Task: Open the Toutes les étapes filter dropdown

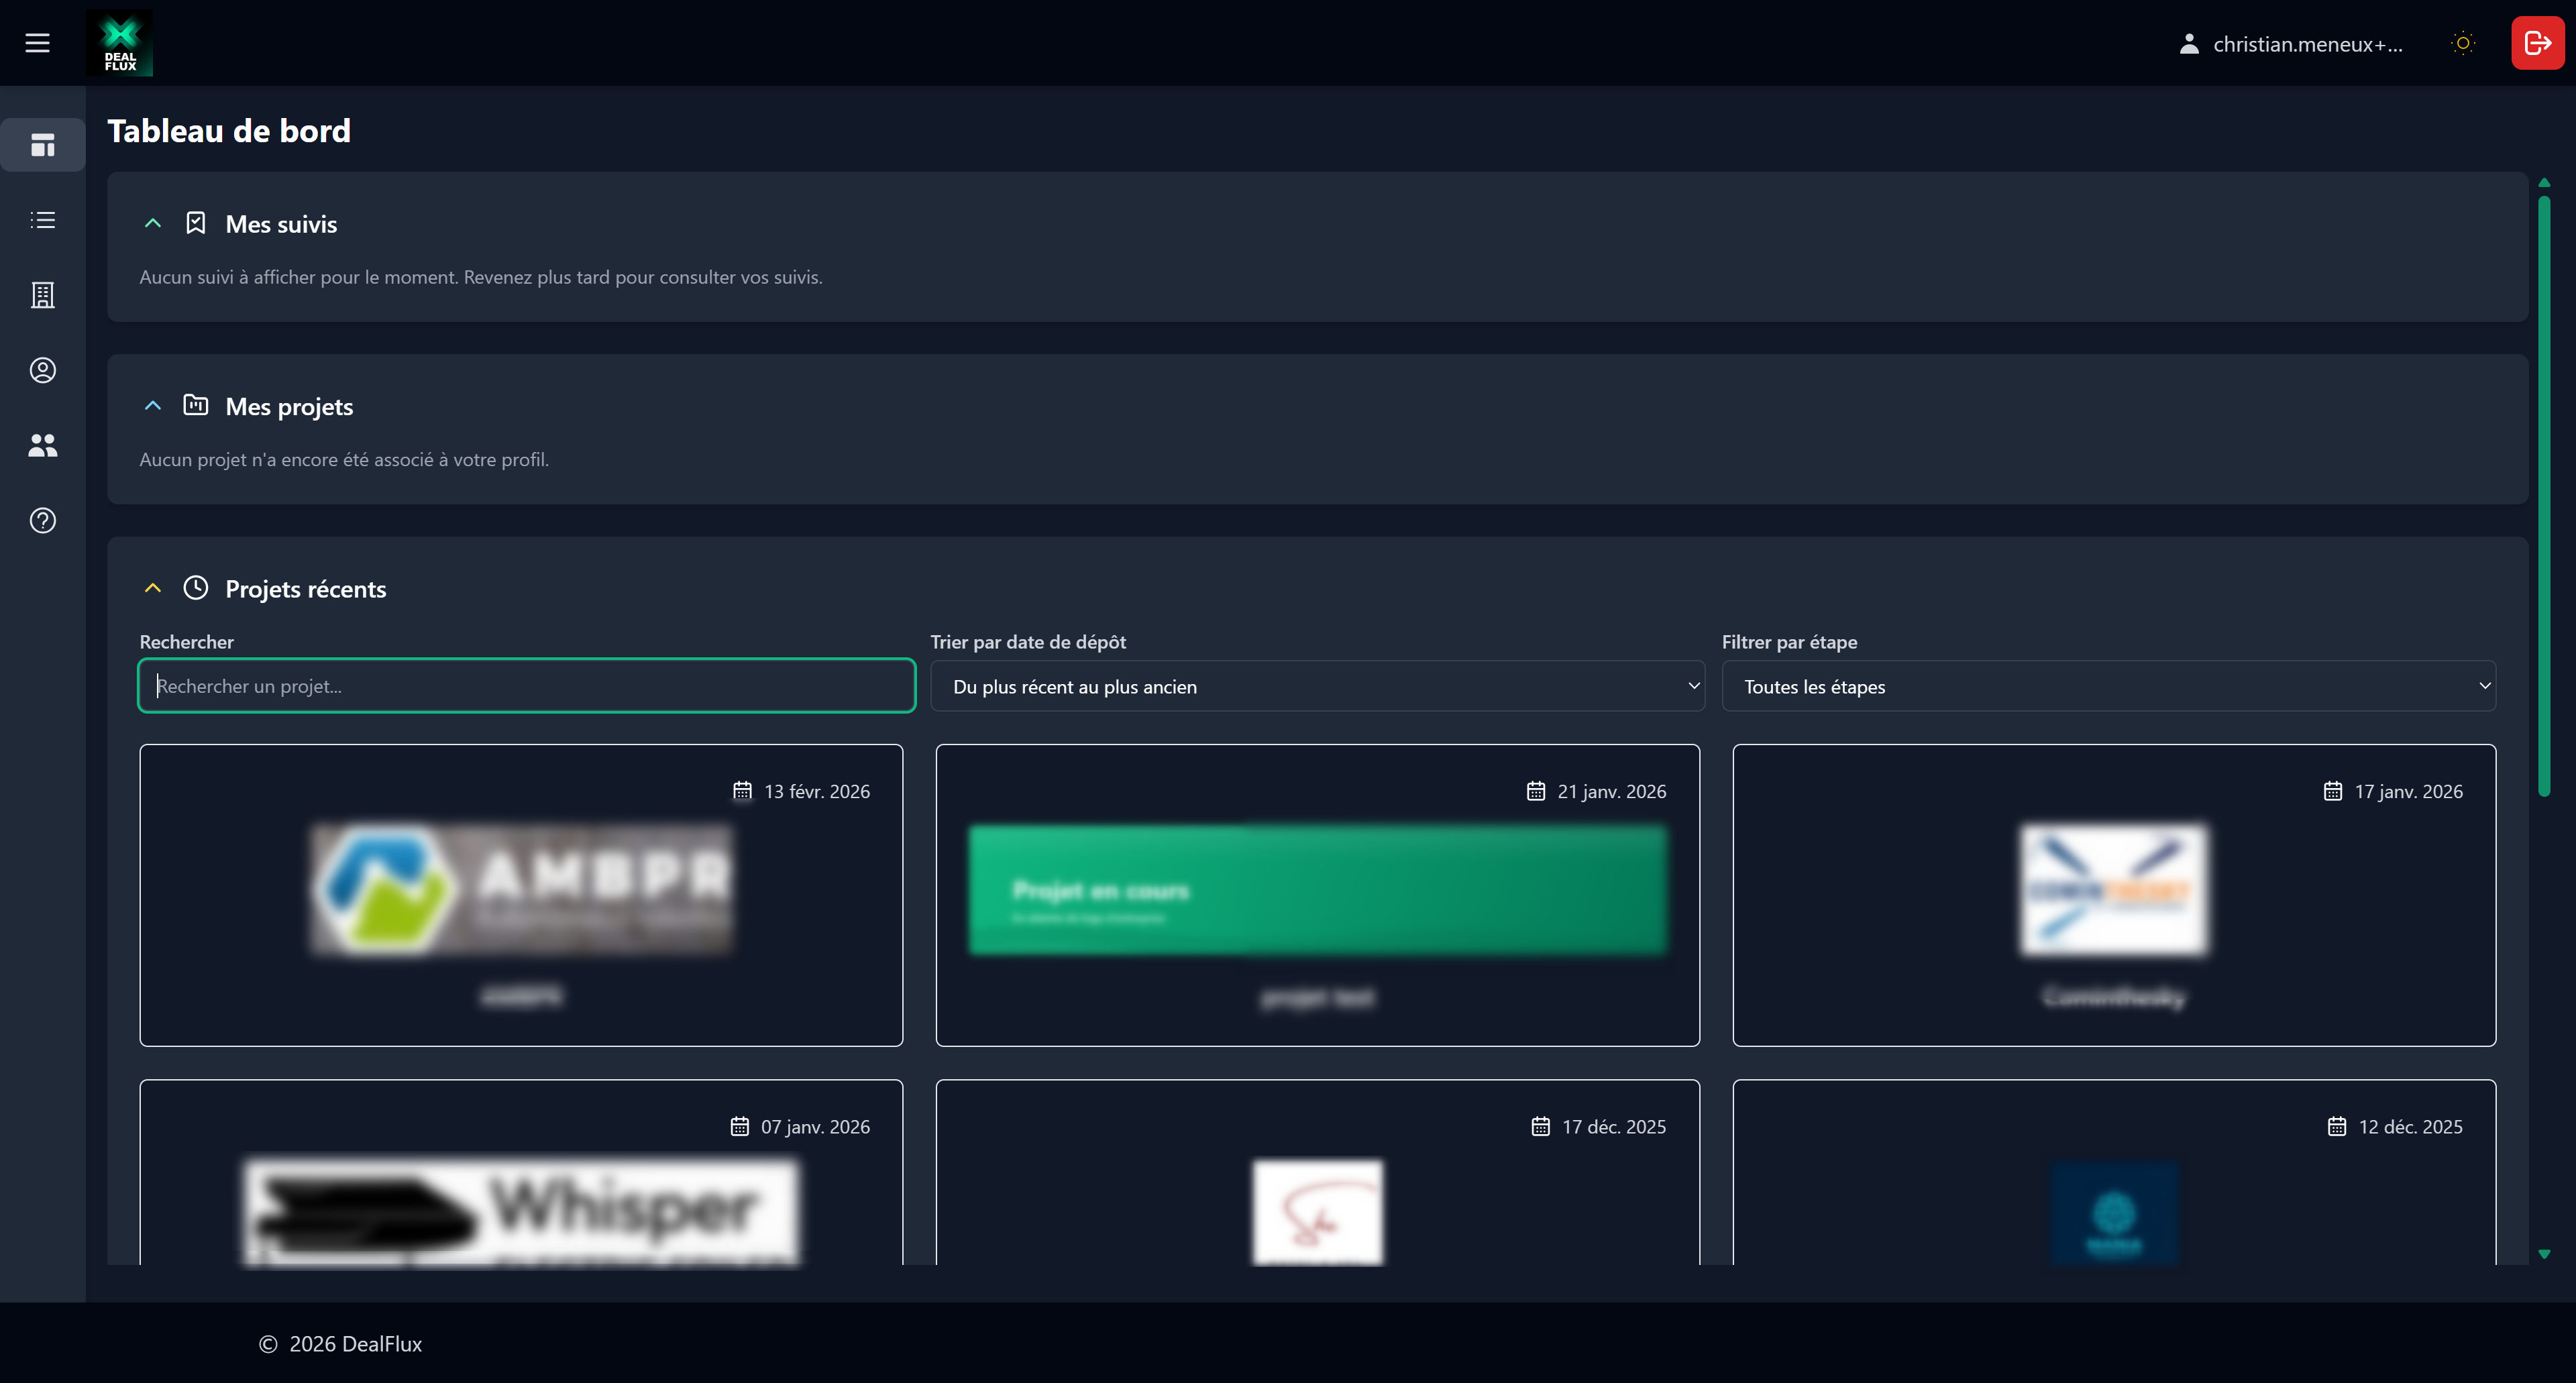Action: (2108, 686)
